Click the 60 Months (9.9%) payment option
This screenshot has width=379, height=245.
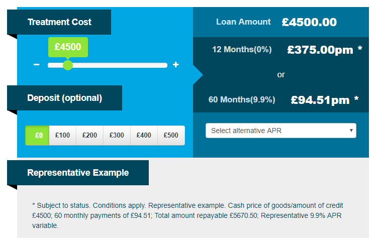[283, 99]
